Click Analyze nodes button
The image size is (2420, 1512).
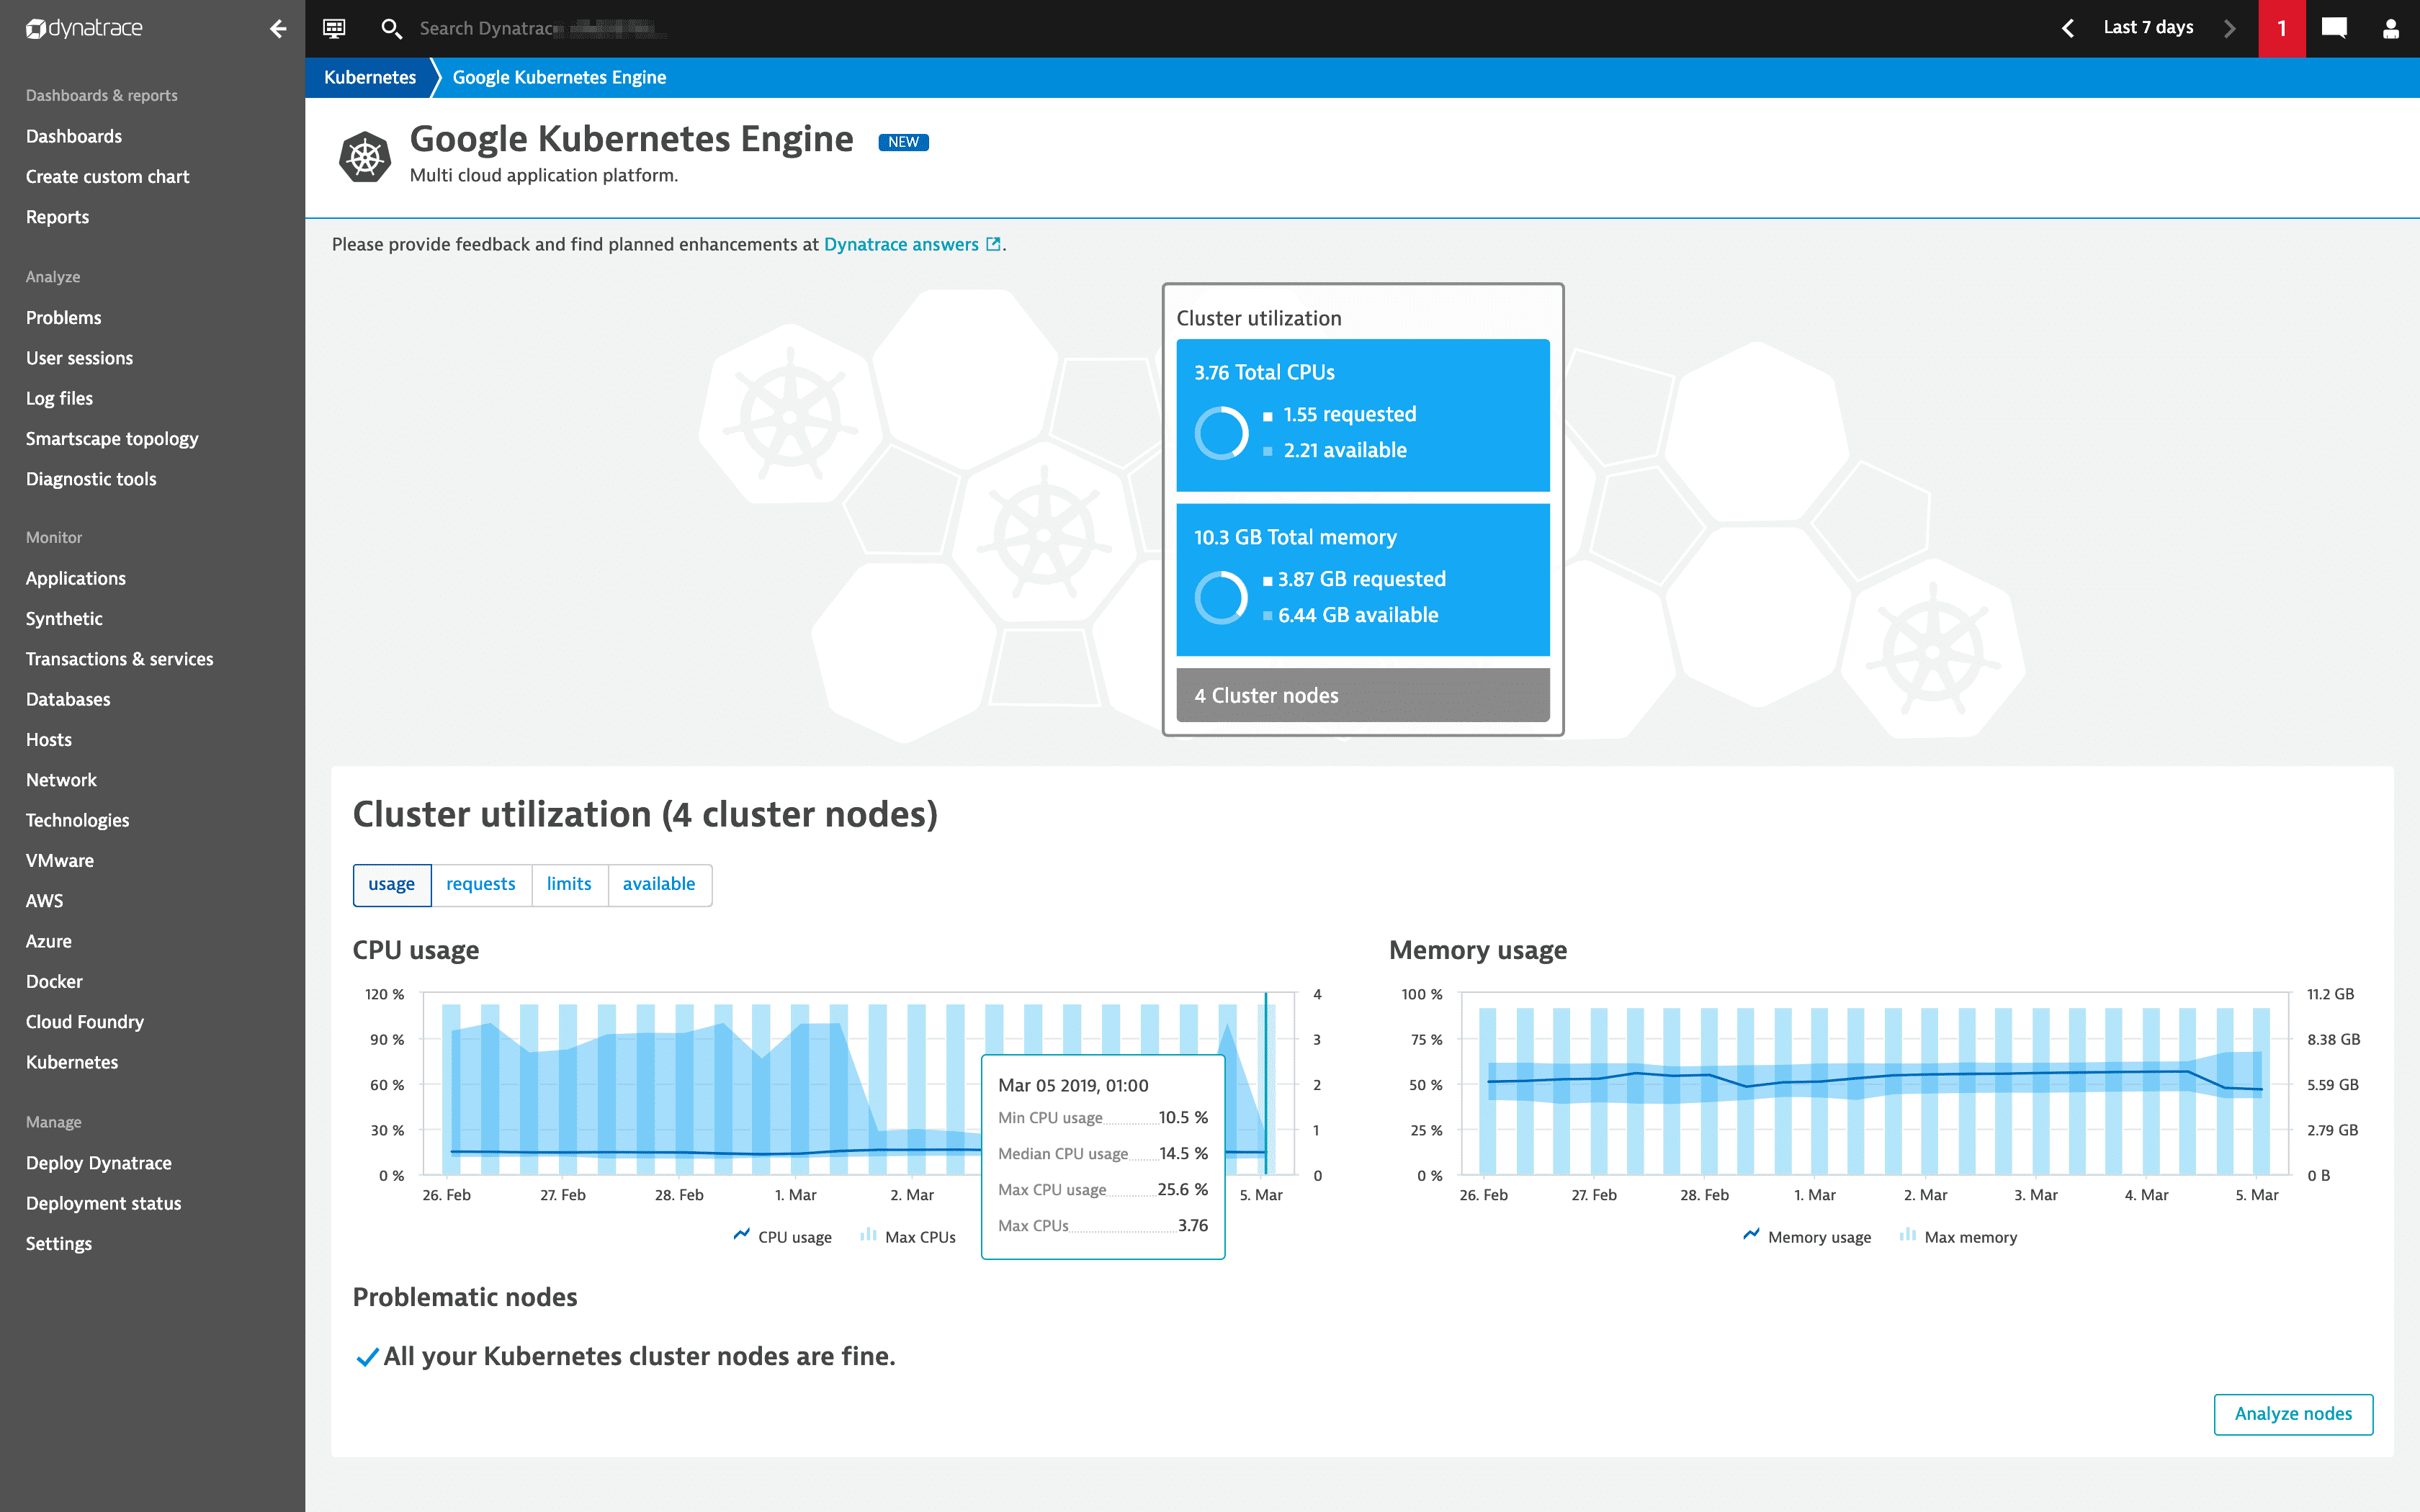(x=2293, y=1414)
